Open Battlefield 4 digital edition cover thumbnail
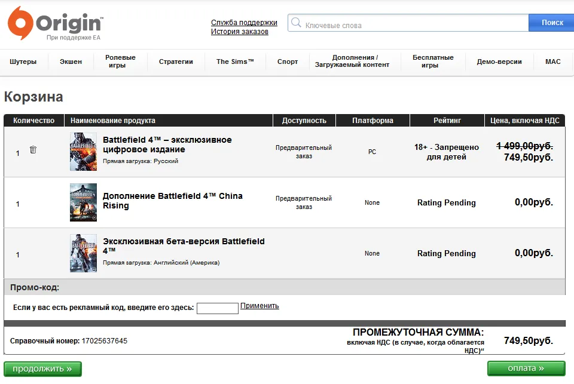Viewport: 574px width, 384px height. [83, 152]
